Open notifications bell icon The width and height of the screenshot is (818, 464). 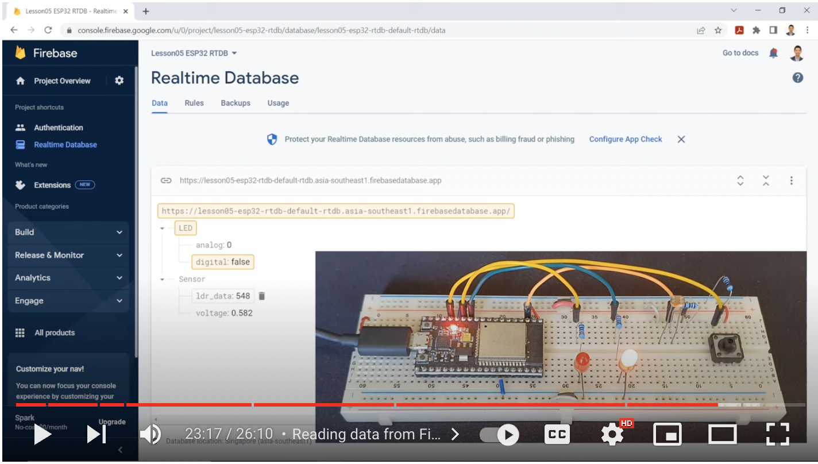[x=773, y=53]
